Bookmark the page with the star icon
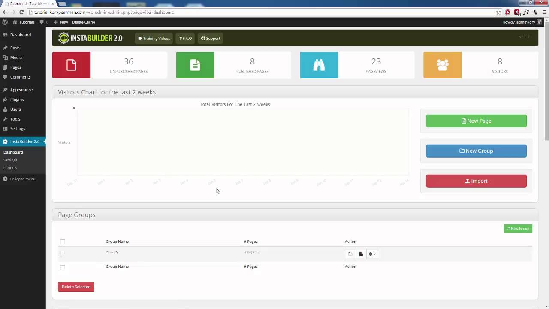Viewport: 549px width, 309px height. coord(498,12)
